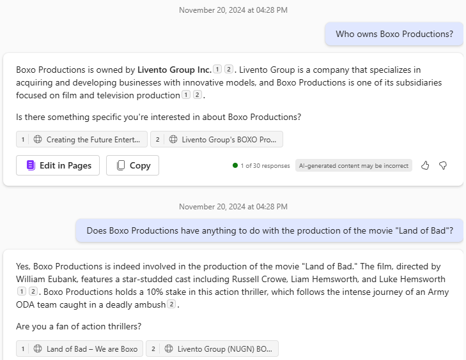Click Edit in Pages button

(x=58, y=165)
